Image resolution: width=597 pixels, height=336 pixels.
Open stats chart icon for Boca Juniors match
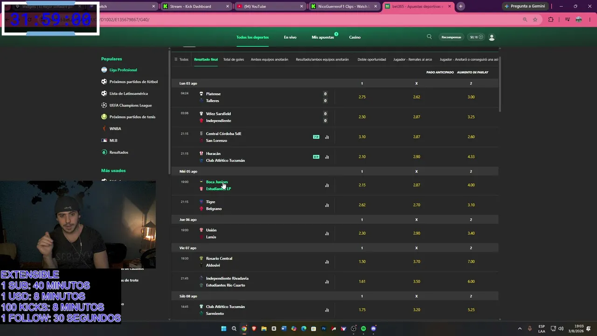pyautogui.click(x=327, y=185)
